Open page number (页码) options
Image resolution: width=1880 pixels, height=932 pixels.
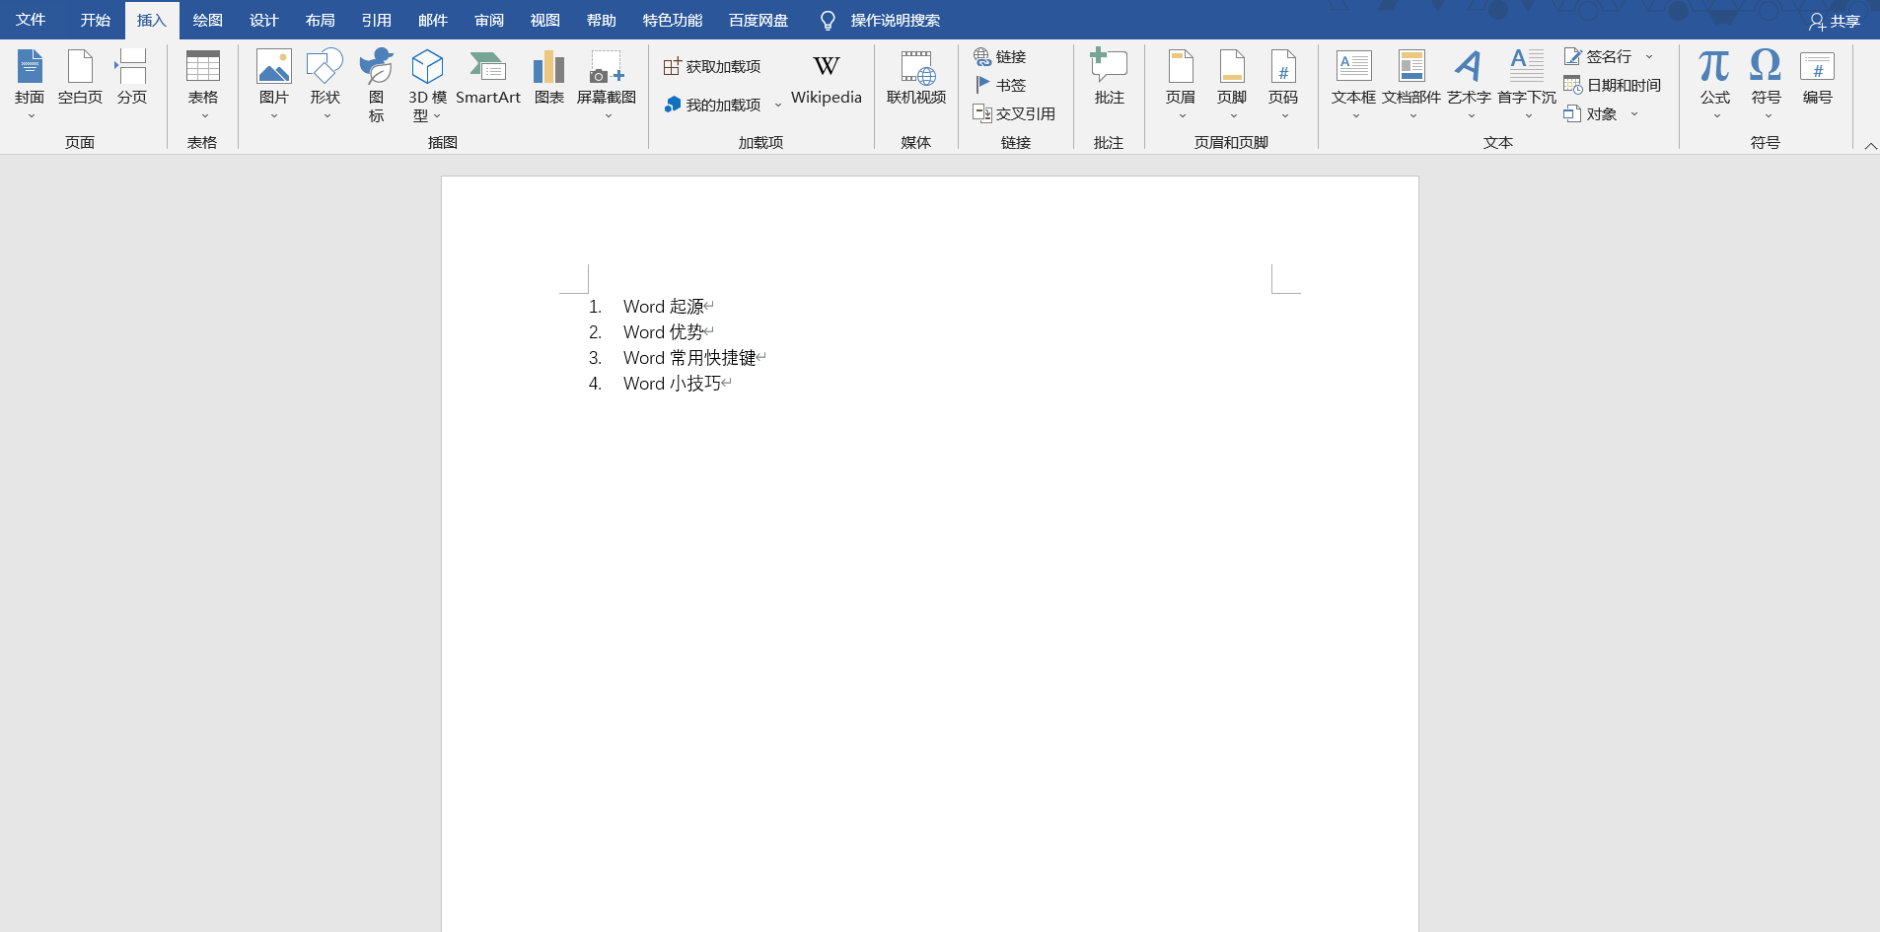point(1283,85)
